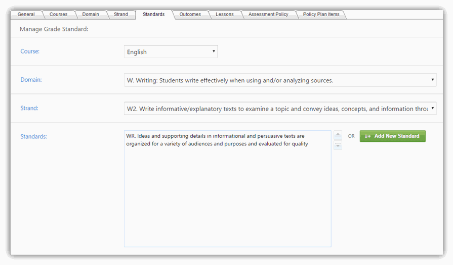
Task: Open the Courses tab
Action: [x=58, y=14]
